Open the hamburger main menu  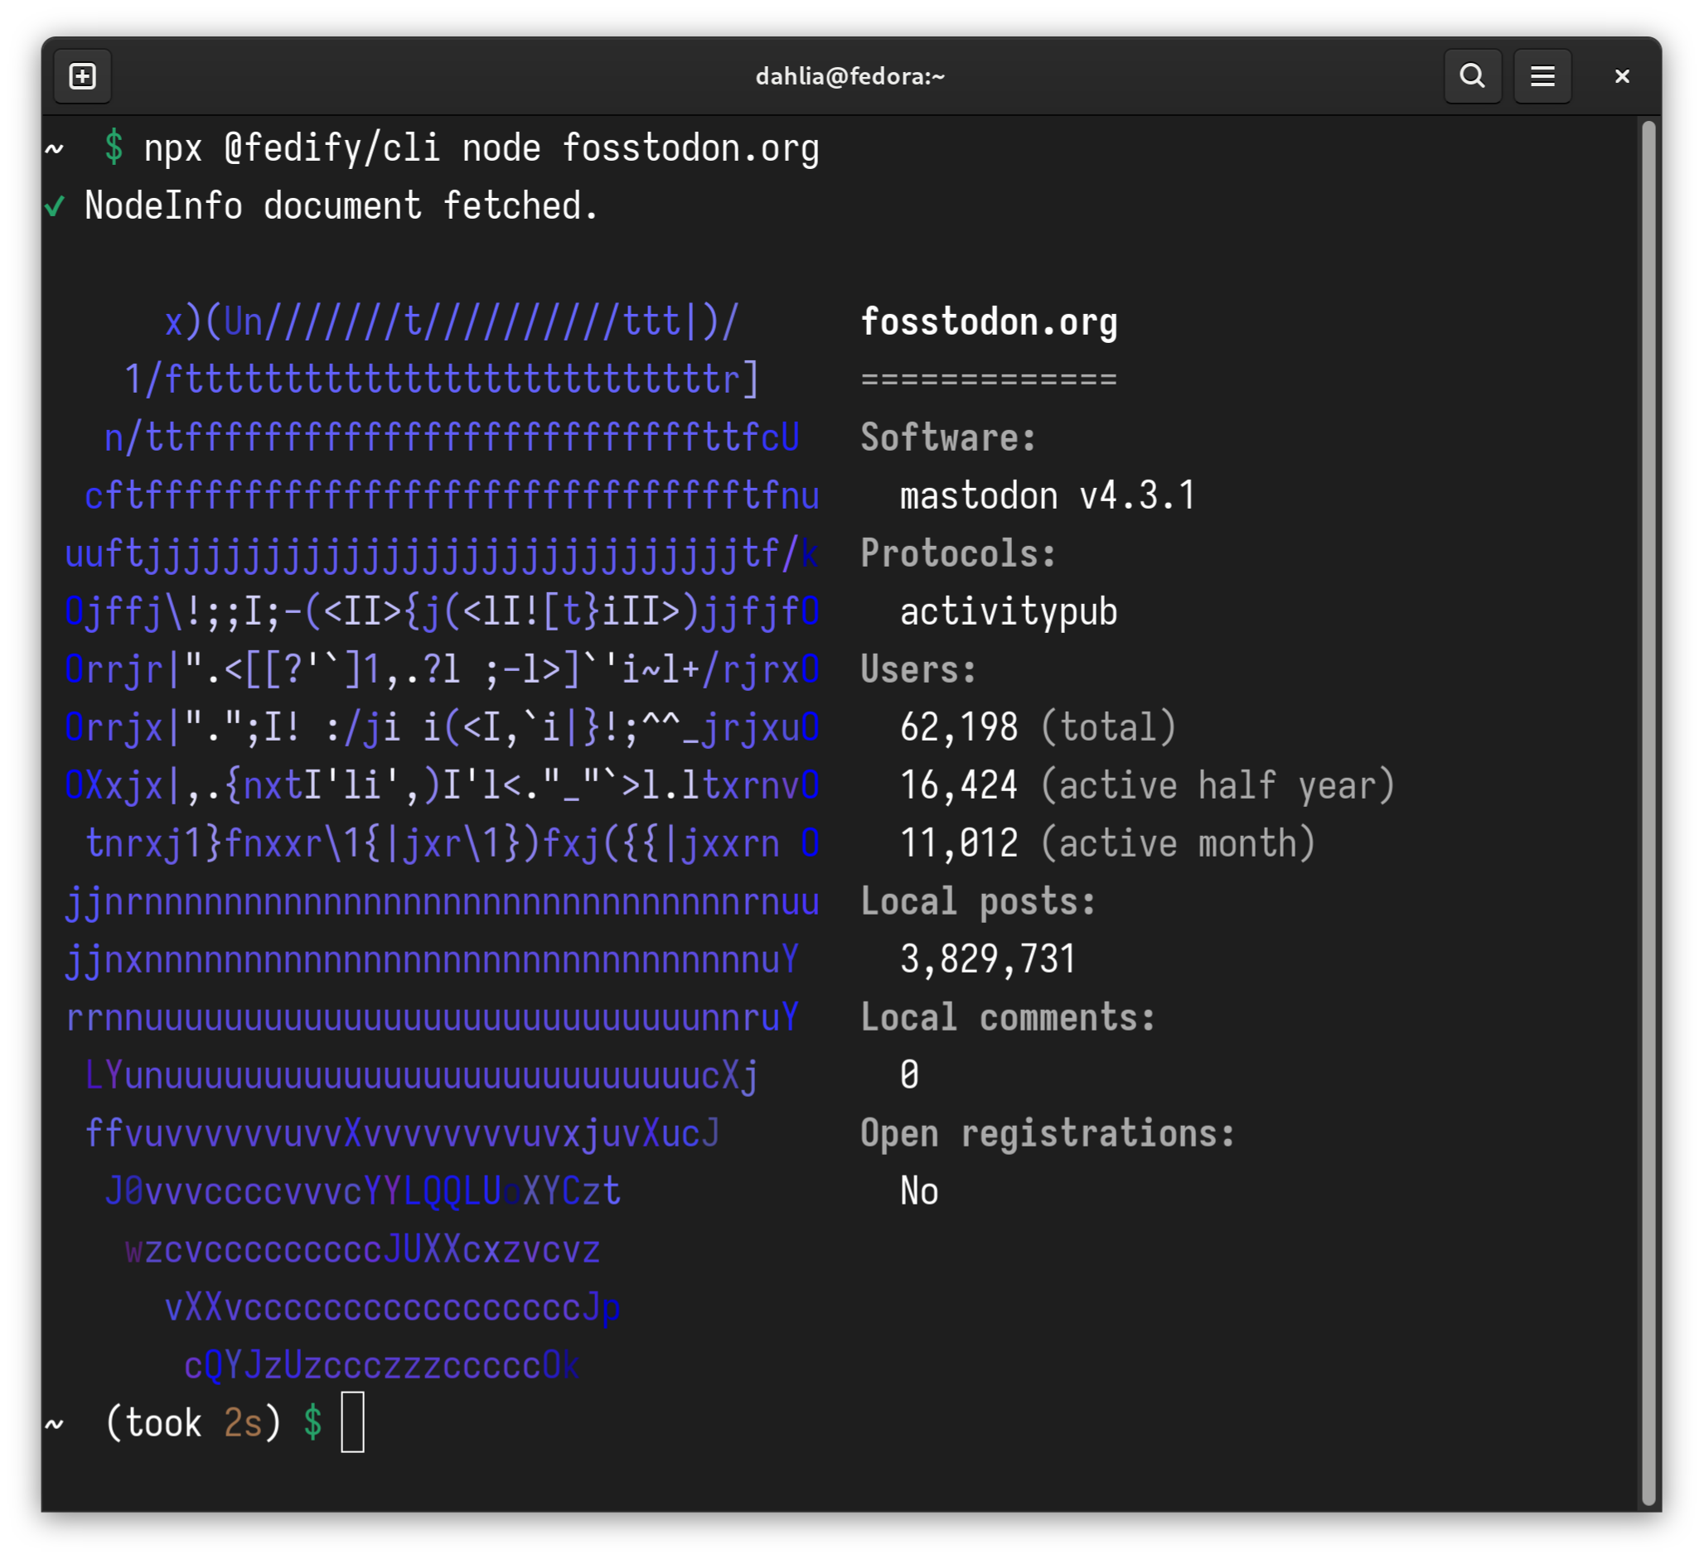[x=1542, y=77]
